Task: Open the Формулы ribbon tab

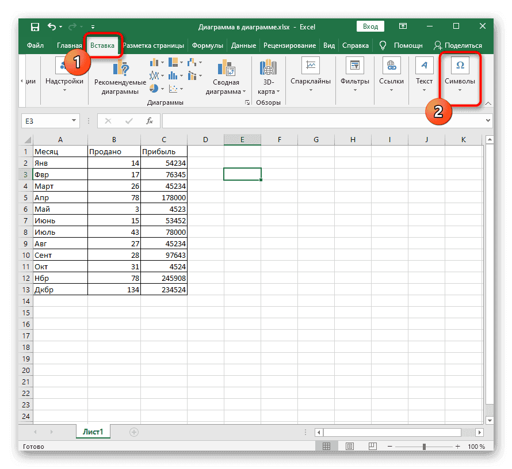Action: coord(208,45)
